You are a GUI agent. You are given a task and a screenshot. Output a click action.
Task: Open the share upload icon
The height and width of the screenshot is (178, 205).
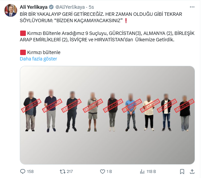point(192,172)
